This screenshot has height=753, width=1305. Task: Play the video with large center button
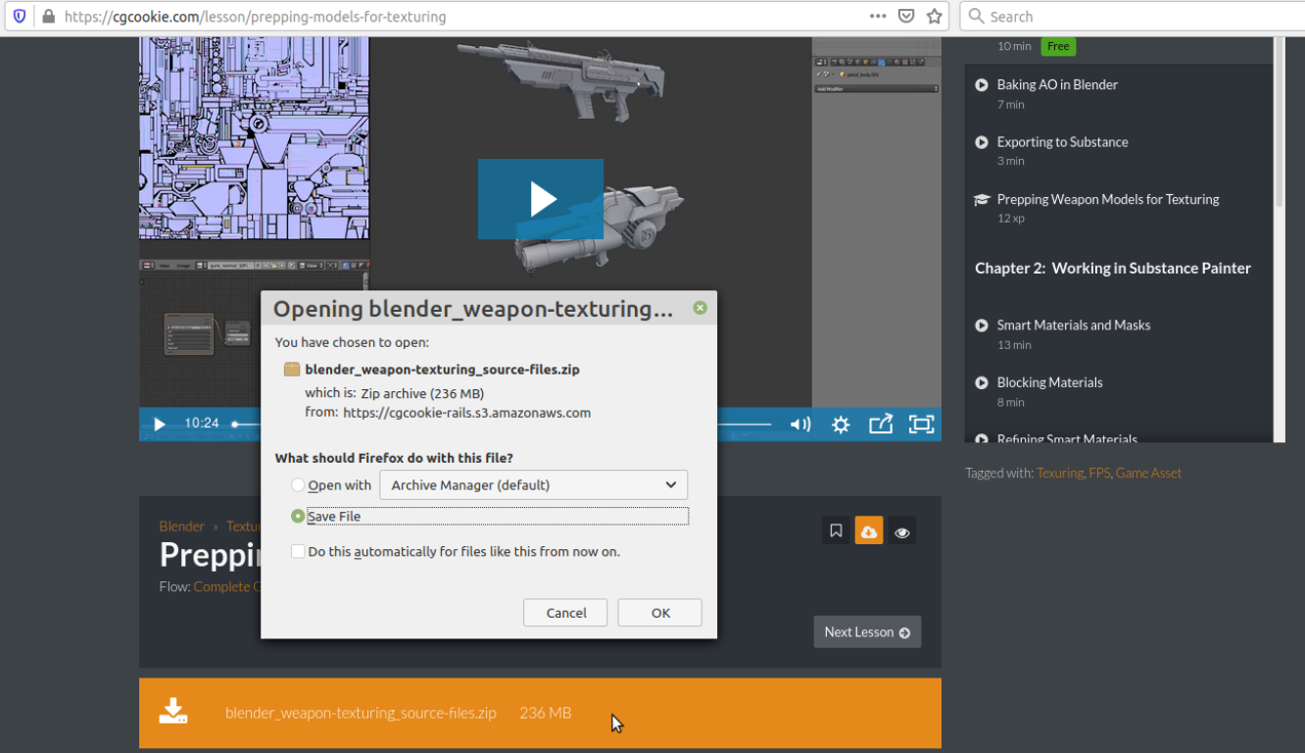pos(541,199)
